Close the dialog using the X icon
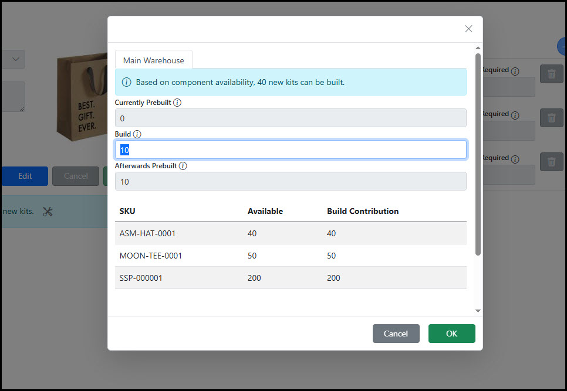 (468, 29)
